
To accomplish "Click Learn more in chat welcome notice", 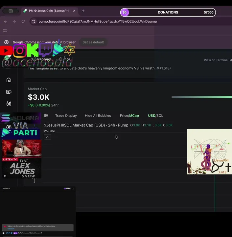I will point(11,229).
